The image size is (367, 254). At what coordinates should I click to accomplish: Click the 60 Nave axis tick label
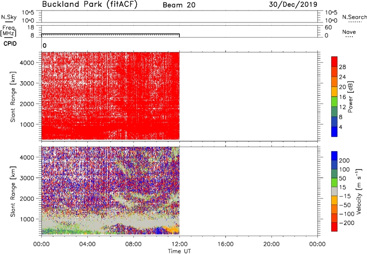pyautogui.click(x=328, y=28)
